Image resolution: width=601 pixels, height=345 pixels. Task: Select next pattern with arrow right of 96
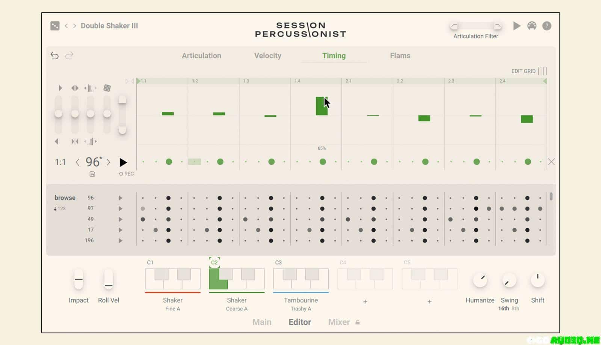[108, 162]
